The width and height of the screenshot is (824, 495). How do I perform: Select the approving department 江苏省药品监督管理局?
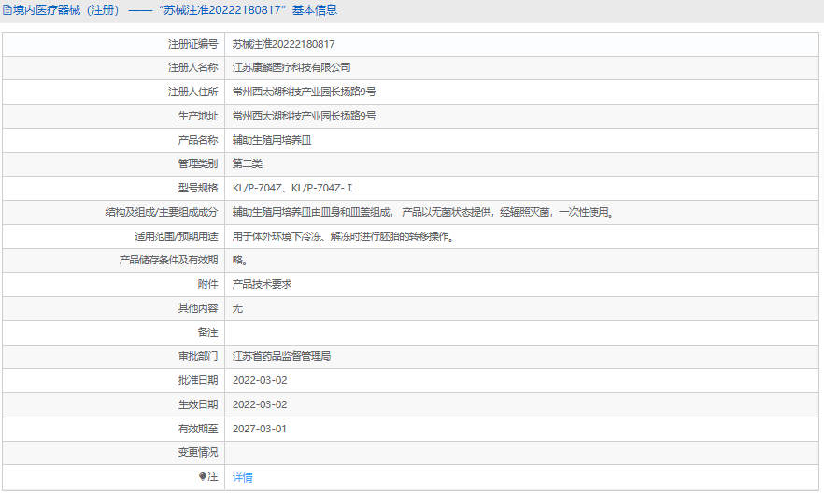[282, 356]
